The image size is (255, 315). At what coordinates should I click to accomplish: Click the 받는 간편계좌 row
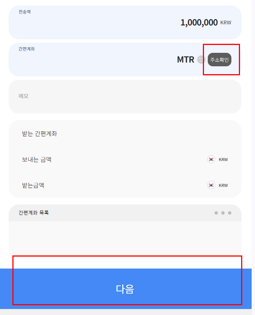pos(125,134)
